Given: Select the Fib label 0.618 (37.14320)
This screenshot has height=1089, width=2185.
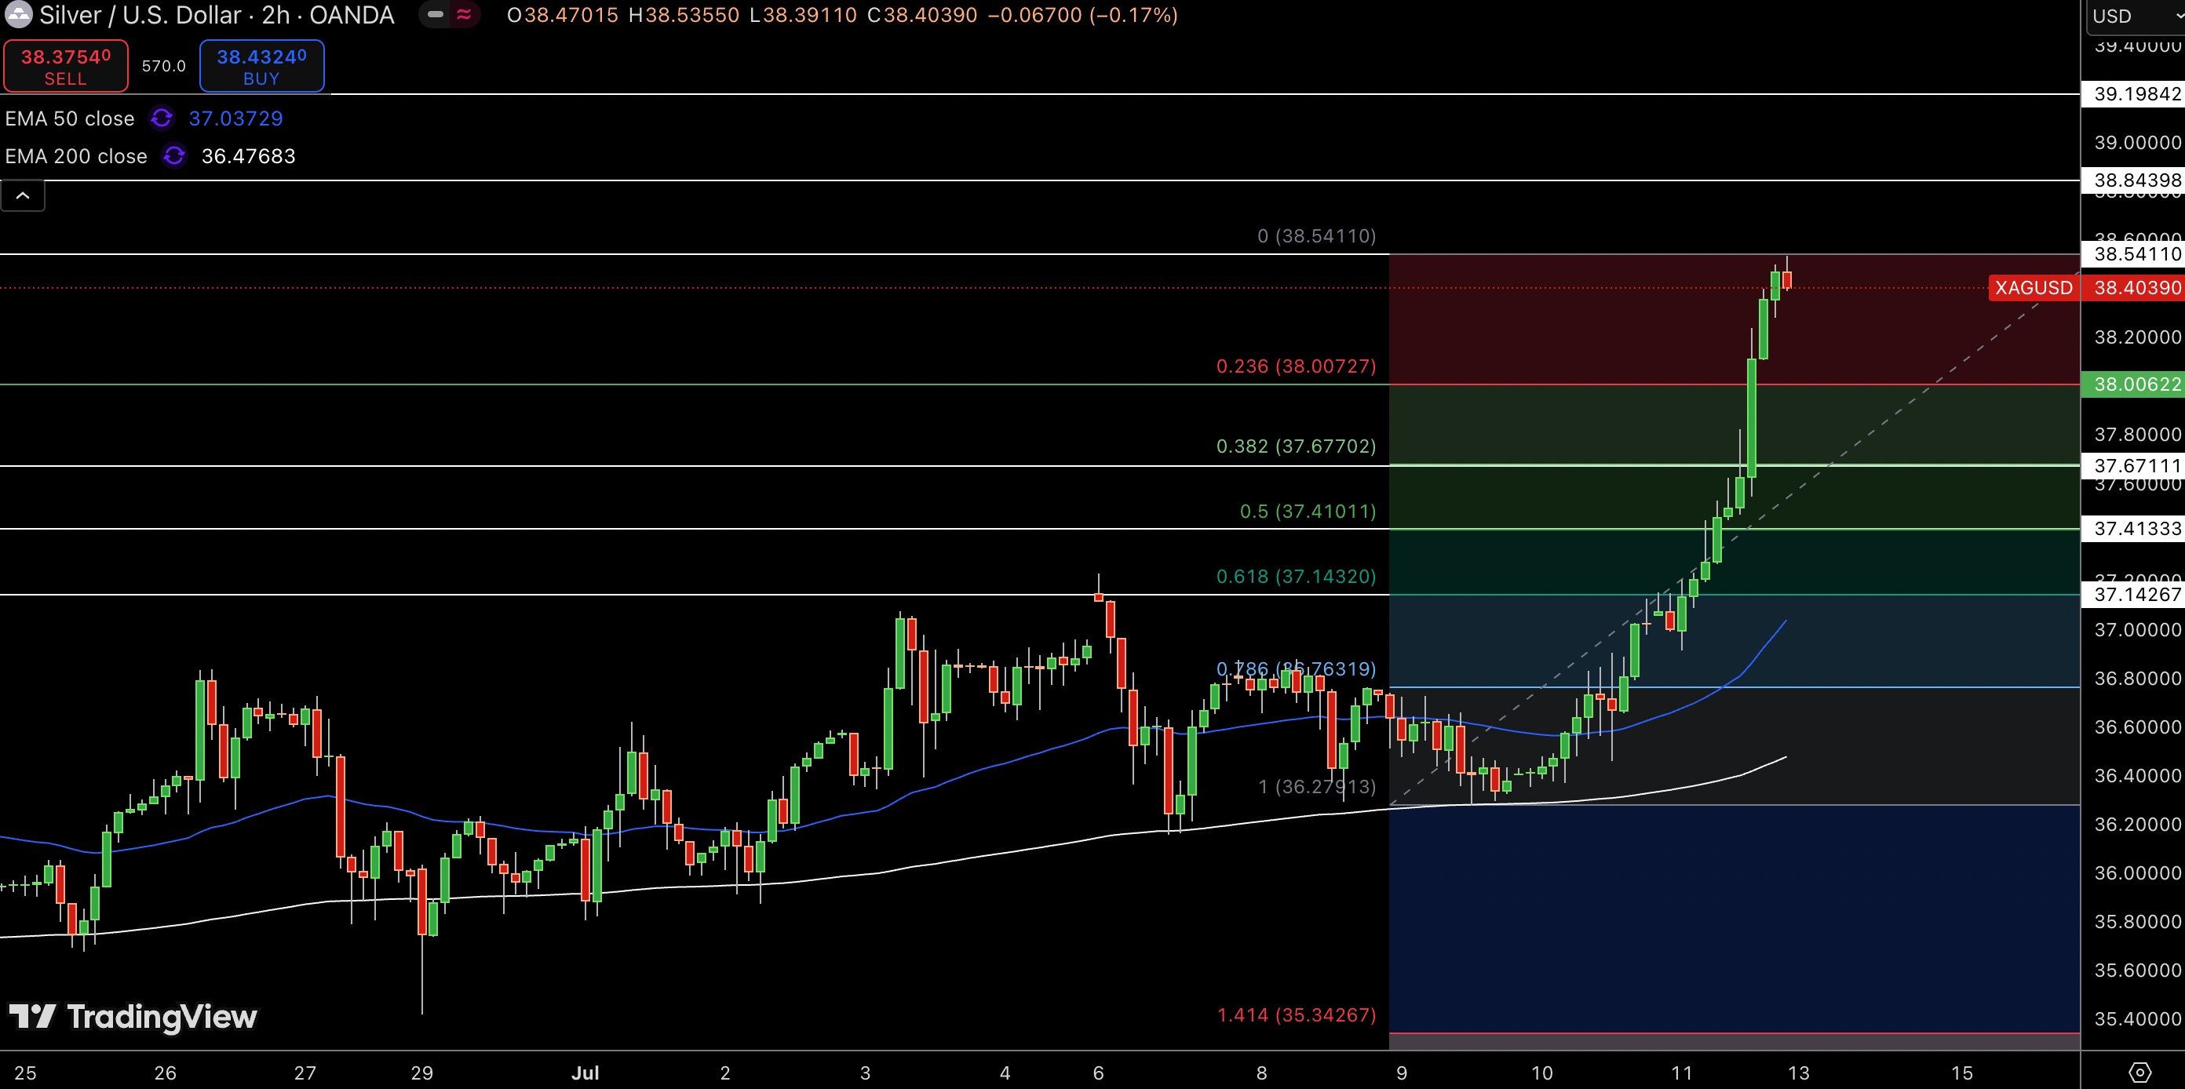Looking at the screenshot, I should 1296,577.
